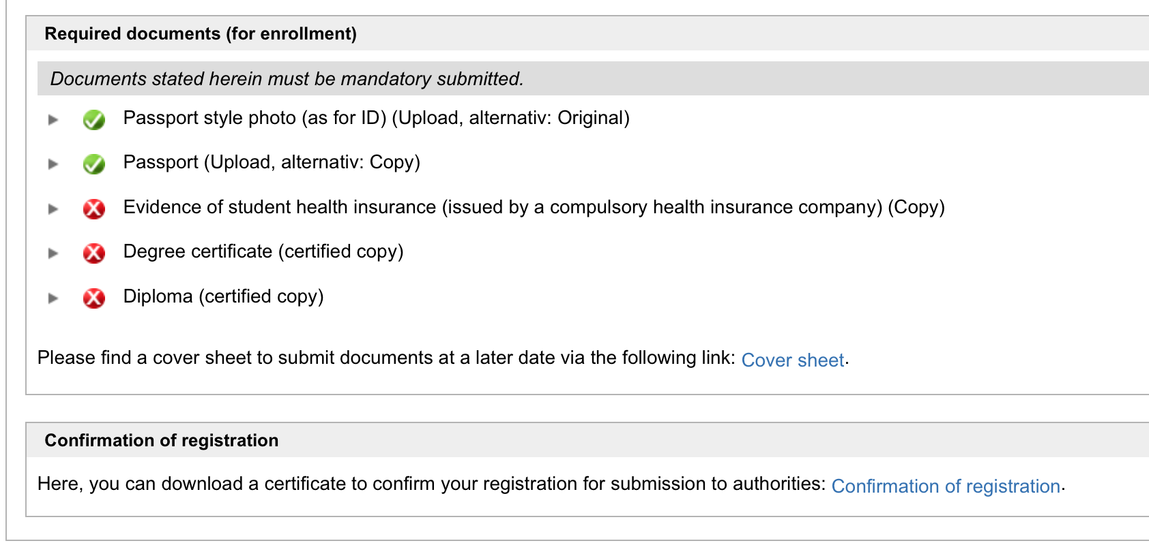Click the mandatory documents notice bar

tap(593, 78)
